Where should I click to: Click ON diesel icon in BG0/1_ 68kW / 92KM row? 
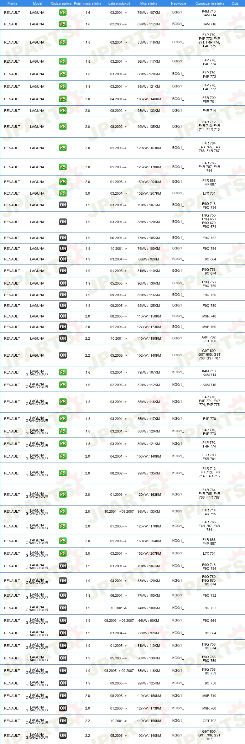[63, 259]
